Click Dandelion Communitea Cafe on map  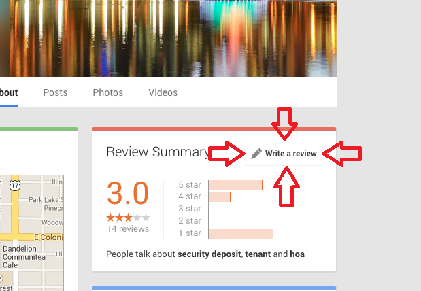(x=24, y=256)
